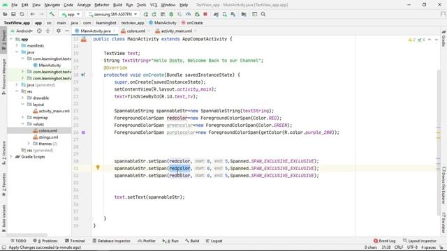The width and height of the screenshot is (447, 251).
Task: Expand the java (generated) folder
Action: pos(17,85)
